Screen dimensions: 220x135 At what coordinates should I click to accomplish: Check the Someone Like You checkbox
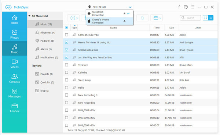click(x=66, y=35)
